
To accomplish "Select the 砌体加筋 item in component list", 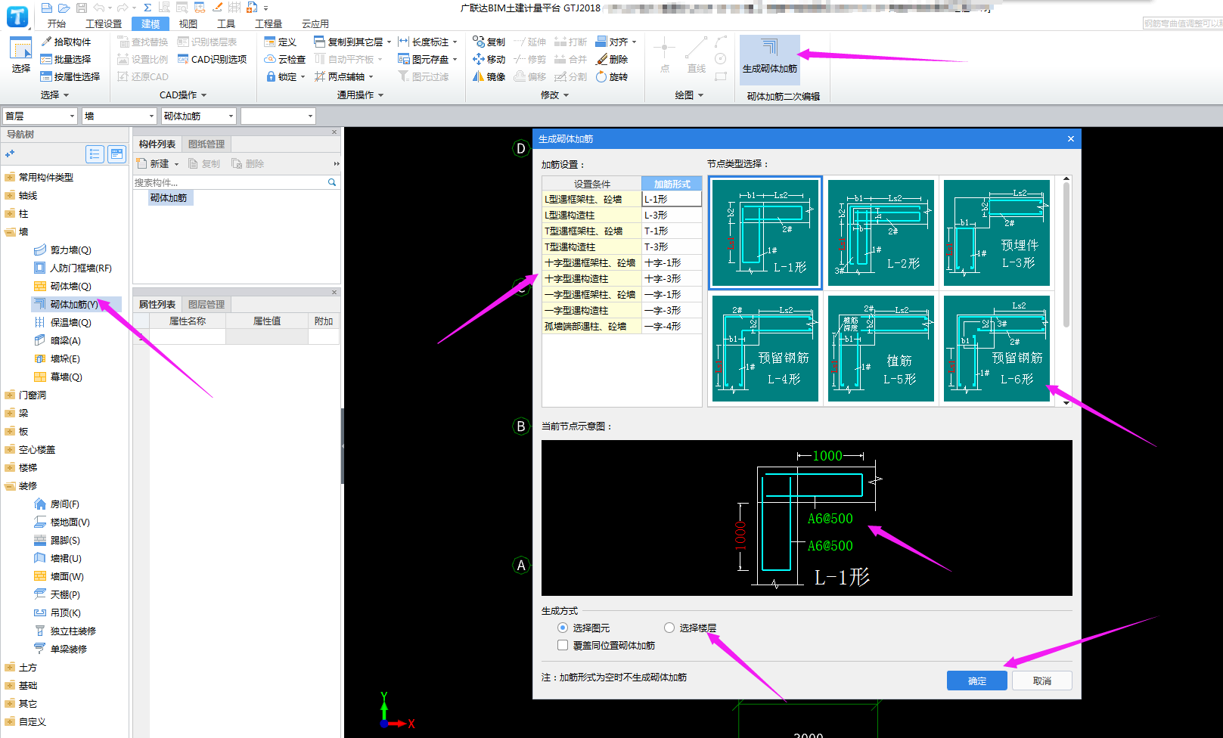I will pyautogui.click(x=169, y=198).
